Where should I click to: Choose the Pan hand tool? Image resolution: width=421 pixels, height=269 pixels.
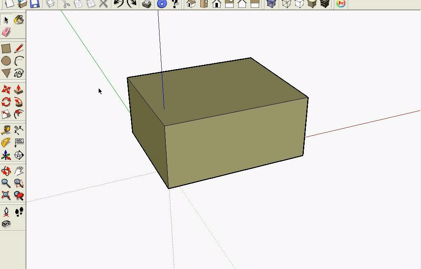pos(19,171)
